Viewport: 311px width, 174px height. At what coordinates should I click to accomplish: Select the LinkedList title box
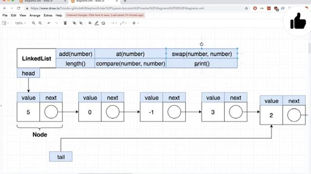[x=36, y=58]
